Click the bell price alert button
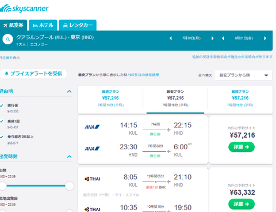 tap(33, 74)
